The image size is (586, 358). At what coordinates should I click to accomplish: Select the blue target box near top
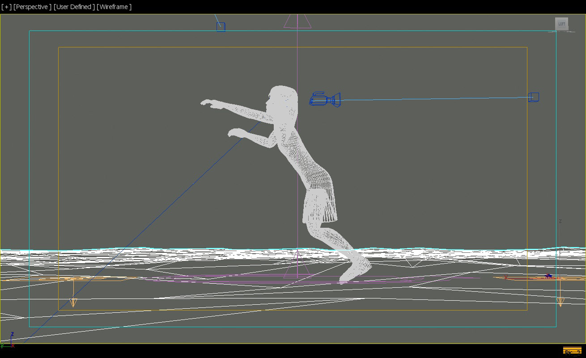pyautogui.click(x=221, y=27)
